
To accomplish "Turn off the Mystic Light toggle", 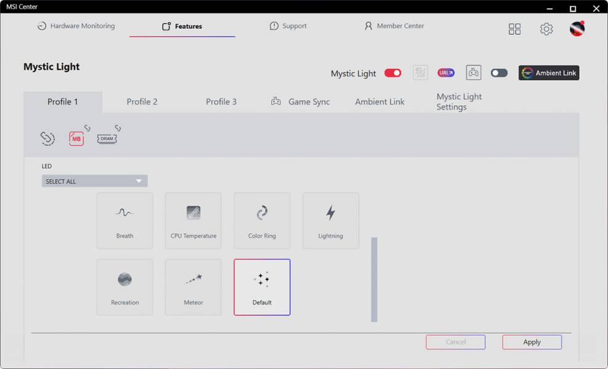I will coord(393,73).
